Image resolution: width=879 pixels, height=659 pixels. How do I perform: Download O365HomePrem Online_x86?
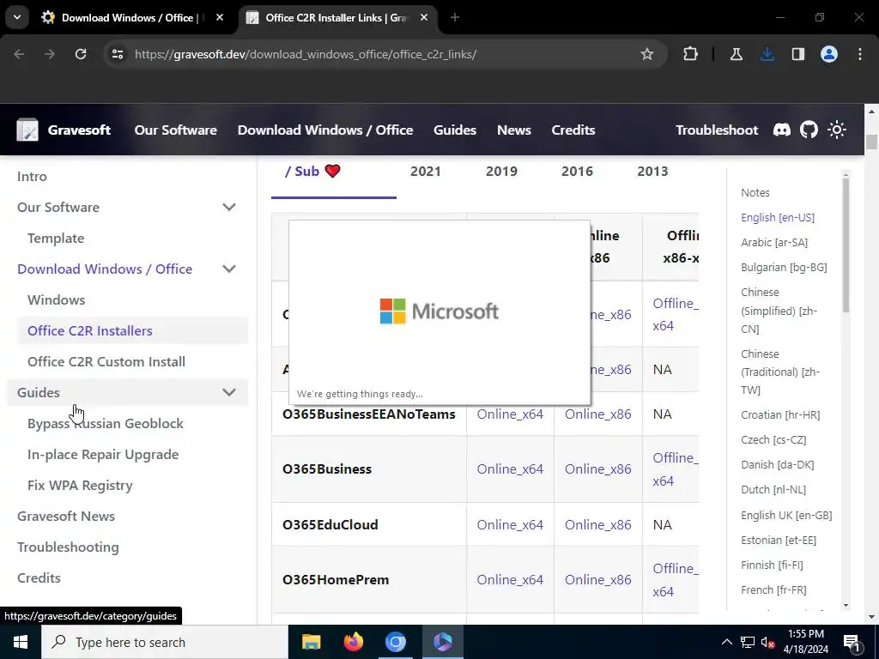tap(597, 579)
